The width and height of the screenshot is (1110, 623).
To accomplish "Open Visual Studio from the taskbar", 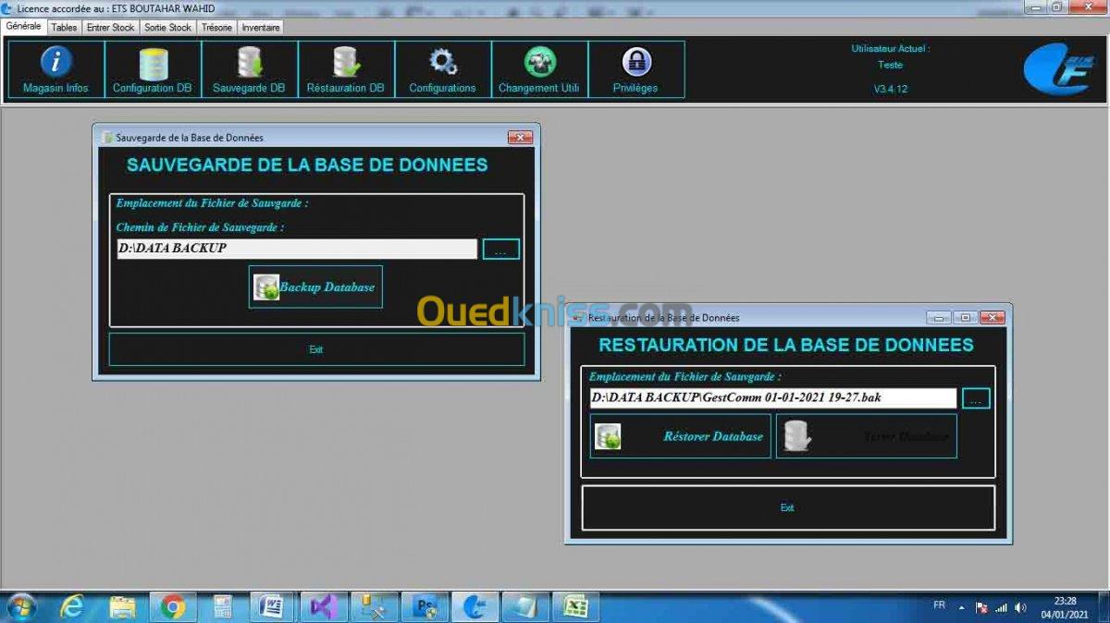I will tap(323, 606).
